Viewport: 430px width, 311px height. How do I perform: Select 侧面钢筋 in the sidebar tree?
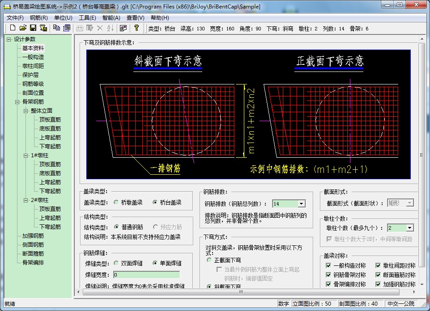click(33, 244)
